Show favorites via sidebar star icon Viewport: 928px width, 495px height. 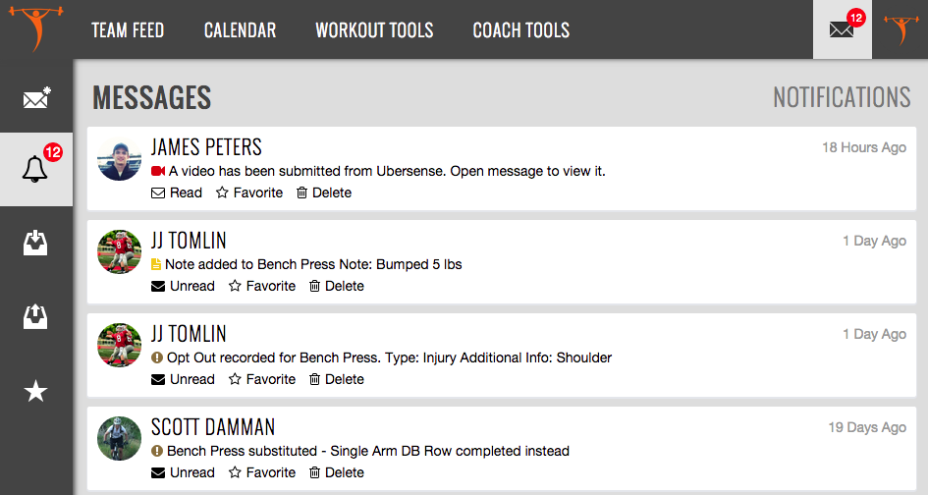36,391
